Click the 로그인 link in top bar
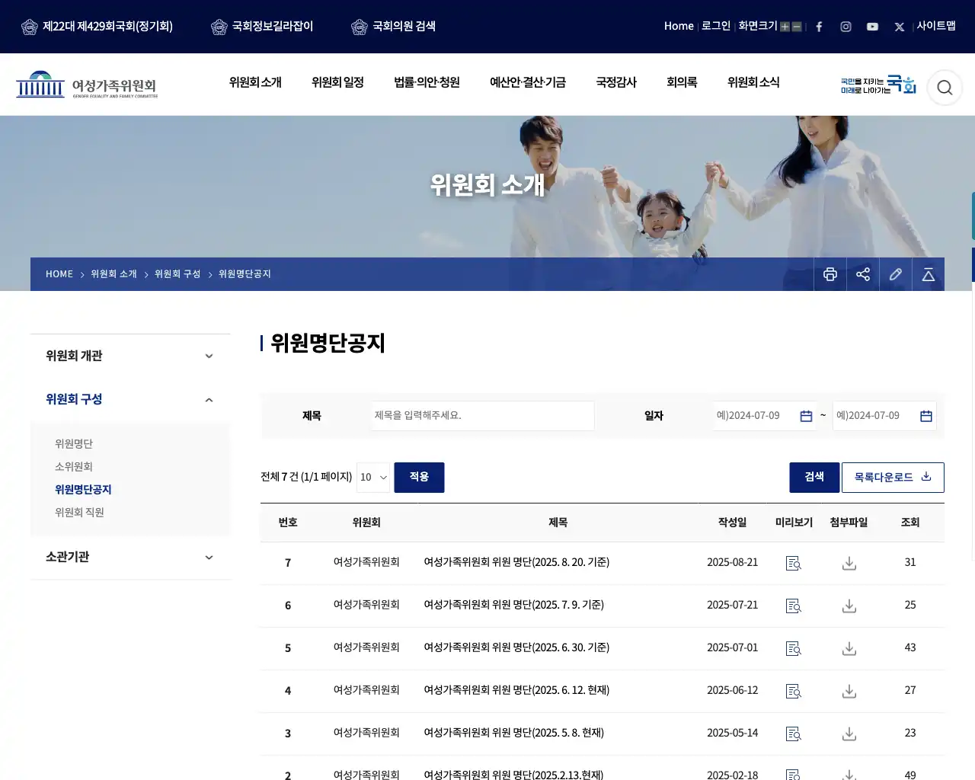 point(715,26)
